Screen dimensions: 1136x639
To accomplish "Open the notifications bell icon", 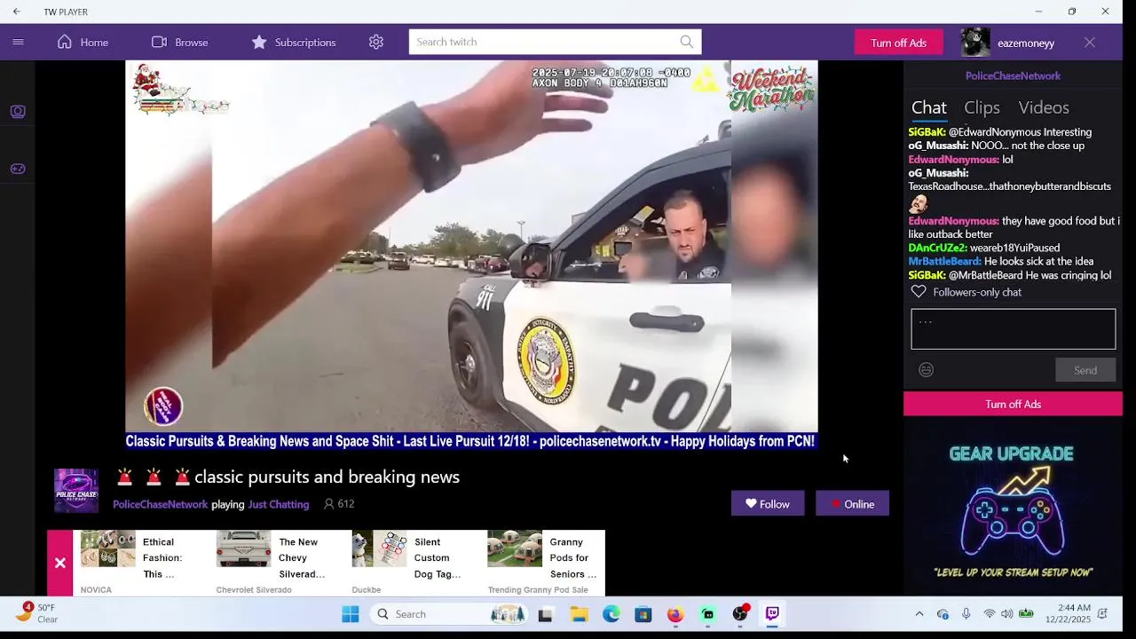I will pyautogui.click(x=1103, y=614).
